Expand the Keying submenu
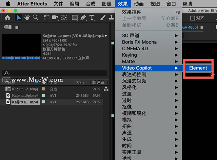The height and width of the screenshot is (160, 217). 149,55
